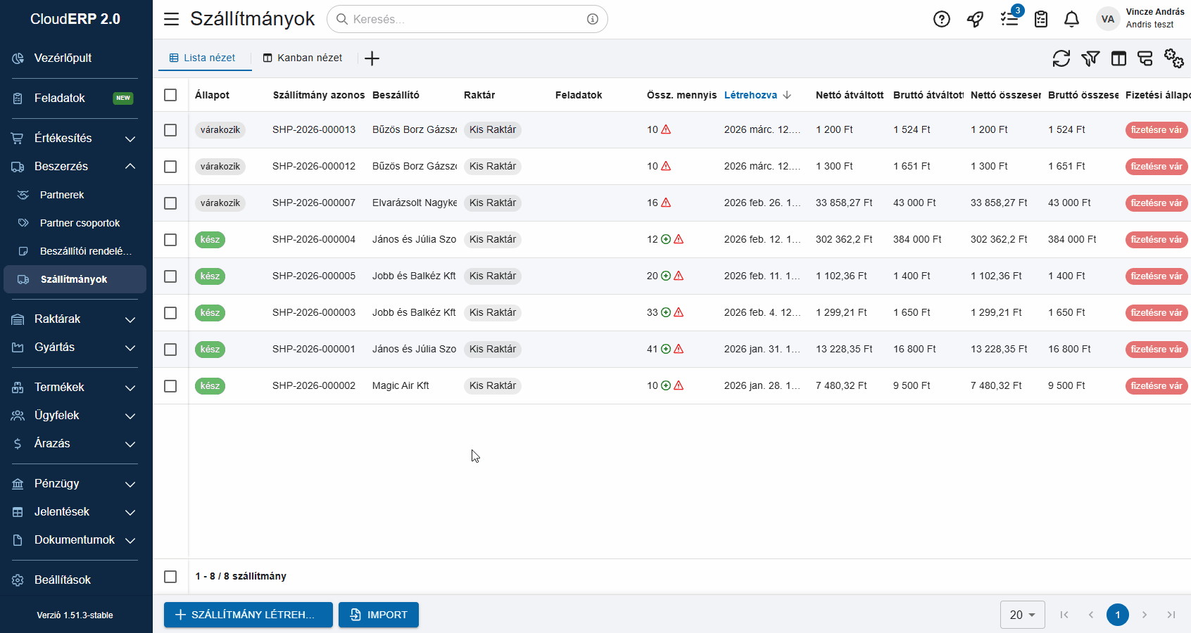This screenshot has height=633, width=1191.
Task: Click the refresh icon in the list toolbar
Action: [1061, 58]
